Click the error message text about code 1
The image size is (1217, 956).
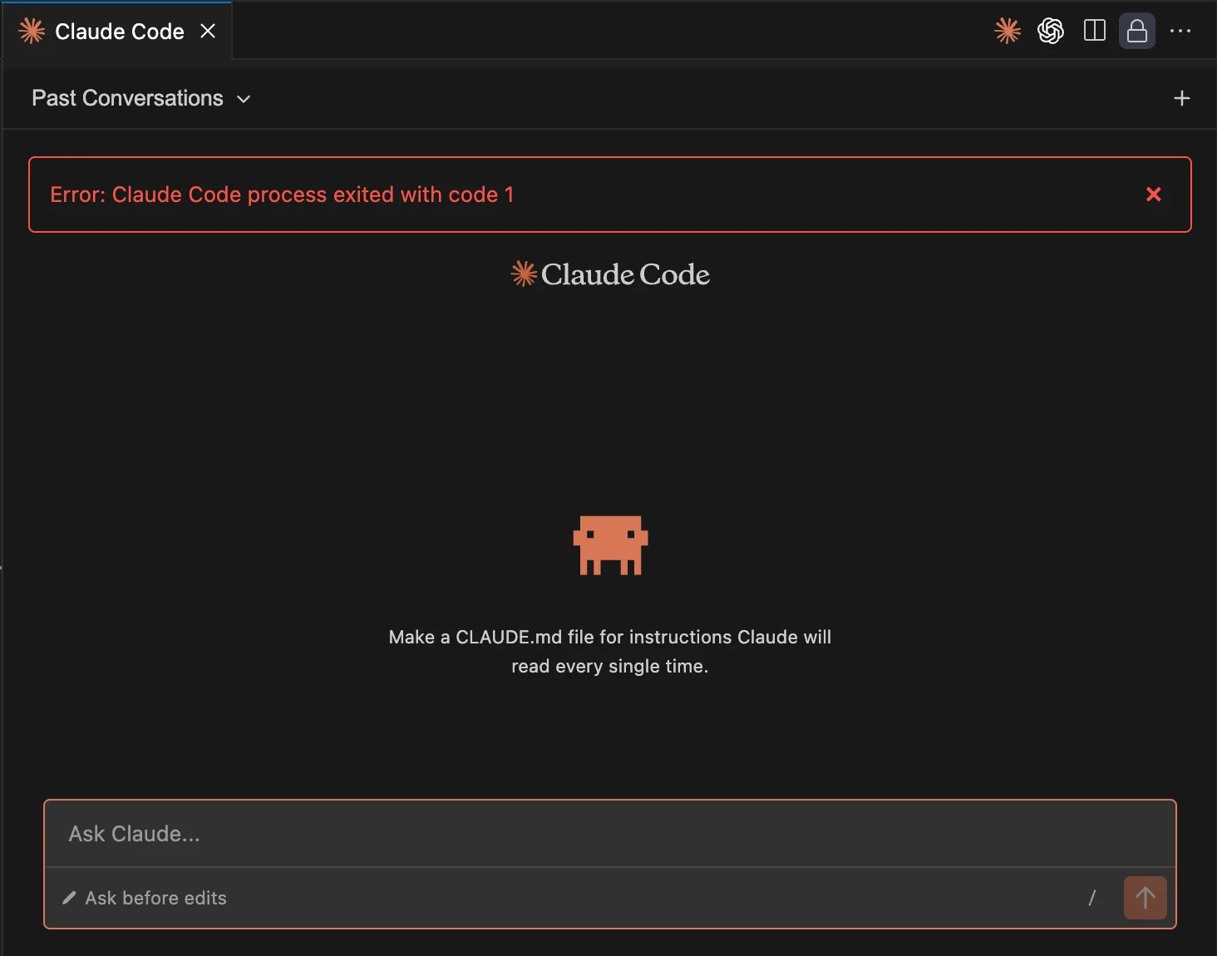click(x=282, y=195)
